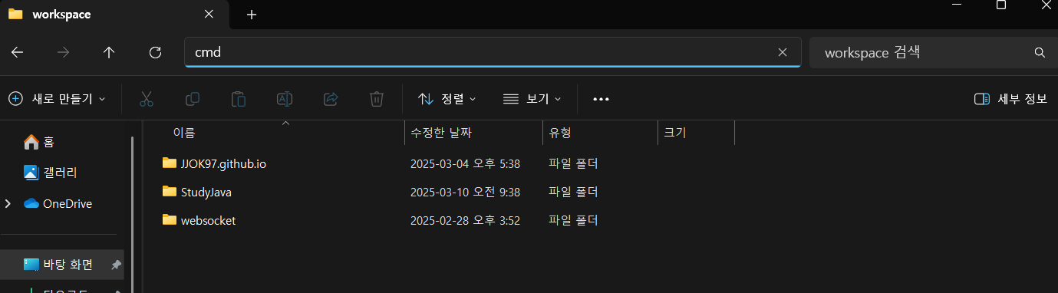The height and width of the screenshot is (293, 1058).
Task: Open 갤러리 in the navigation pane
Action: pyautogui.click(x=60, y=173)
